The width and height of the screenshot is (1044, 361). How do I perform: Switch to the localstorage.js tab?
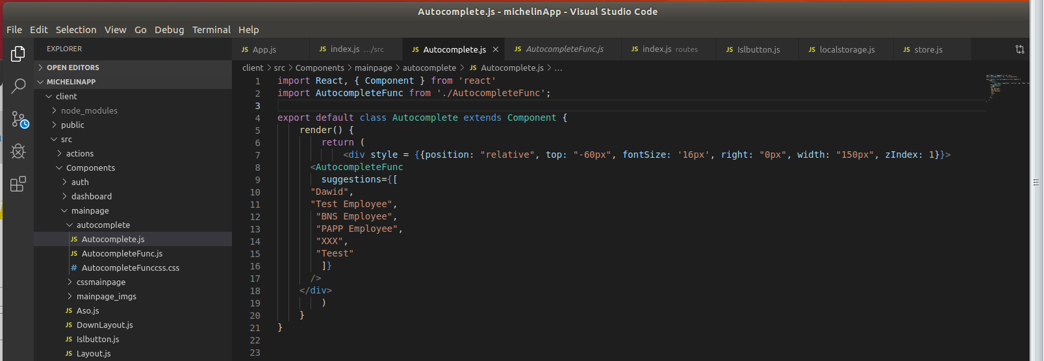click(845, 49)
